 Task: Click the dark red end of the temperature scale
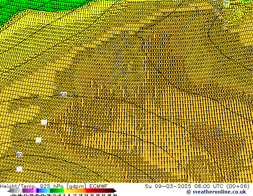pyautogui.click(x=111, y=191)
